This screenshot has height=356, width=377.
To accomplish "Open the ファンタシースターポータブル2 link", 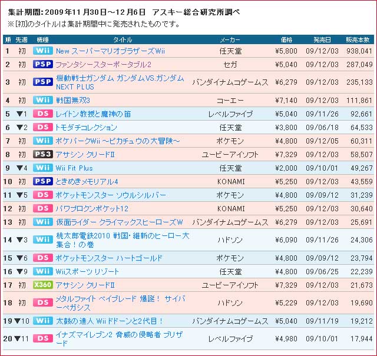I will [x=104, y=65].
